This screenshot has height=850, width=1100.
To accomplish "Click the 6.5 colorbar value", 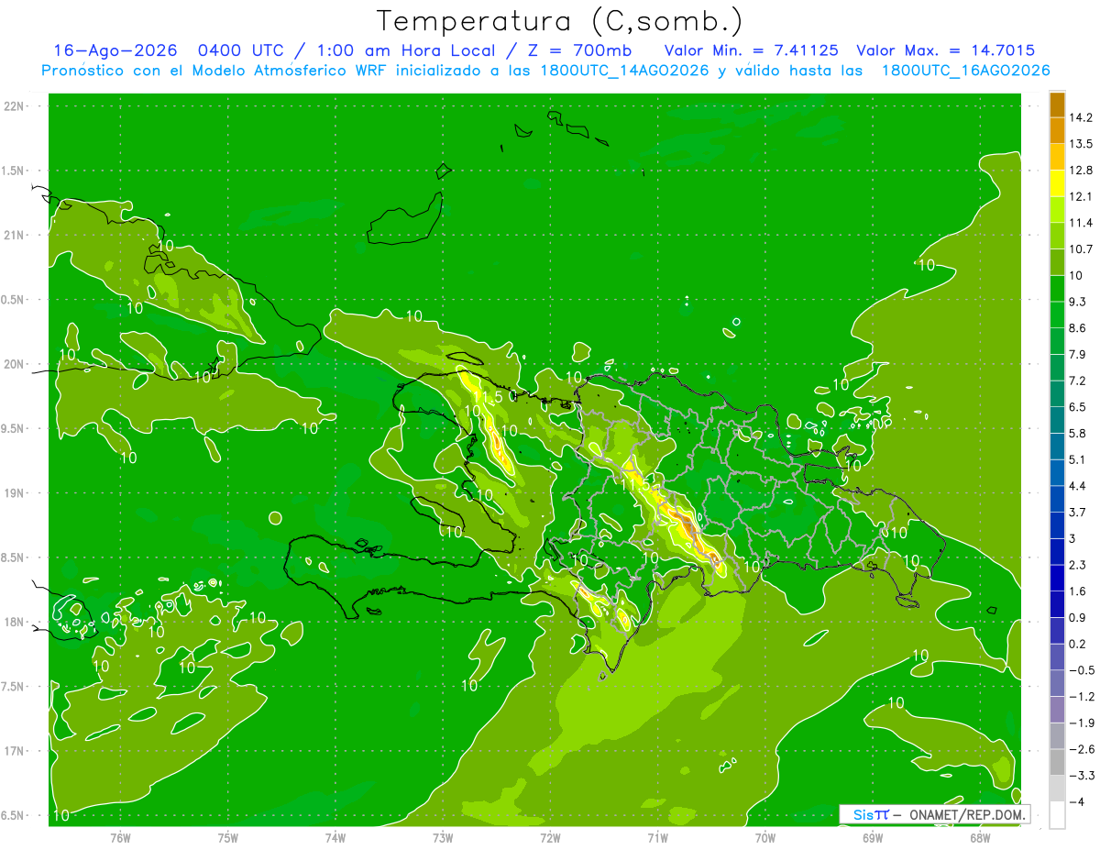I will [1077, 407].
